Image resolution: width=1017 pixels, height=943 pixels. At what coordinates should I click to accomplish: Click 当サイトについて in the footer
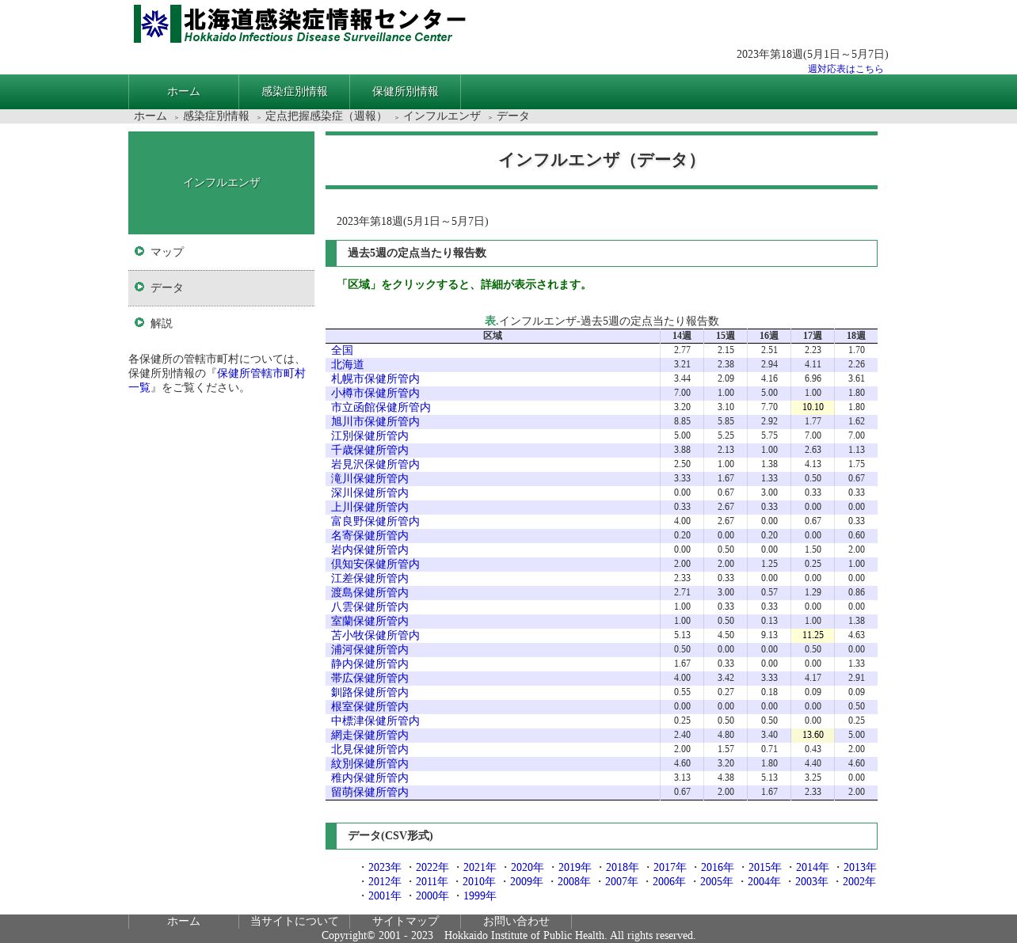click(295, 922)
